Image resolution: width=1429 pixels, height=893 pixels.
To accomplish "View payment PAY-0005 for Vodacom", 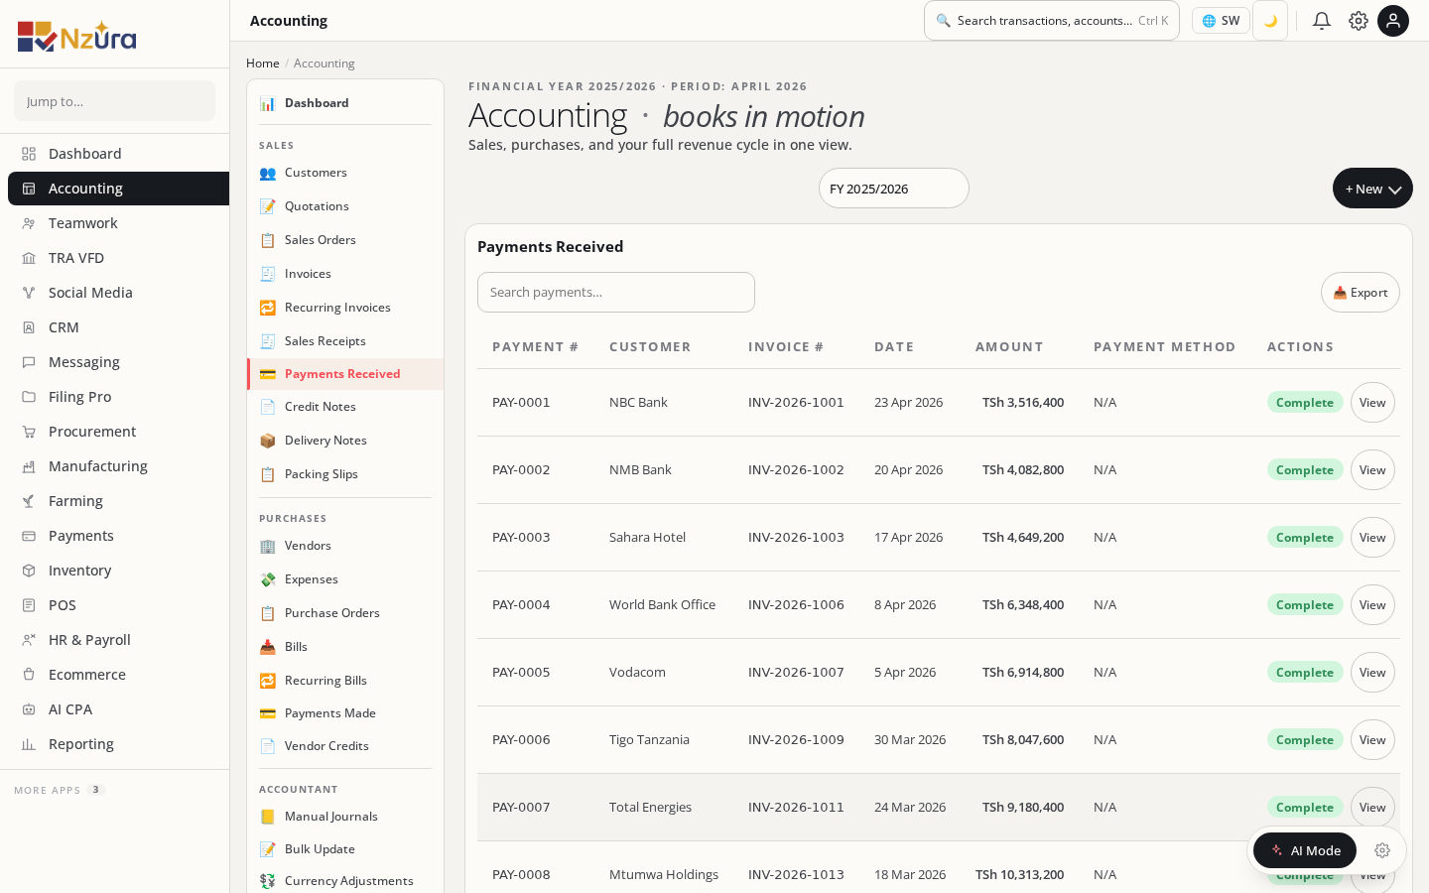I will 1372,673.
